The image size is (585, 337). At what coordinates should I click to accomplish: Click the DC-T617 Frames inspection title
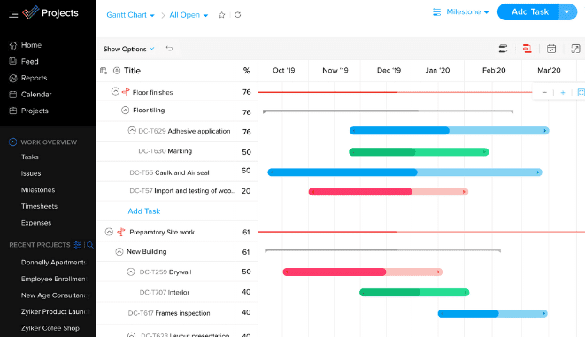tap(169, 313)
